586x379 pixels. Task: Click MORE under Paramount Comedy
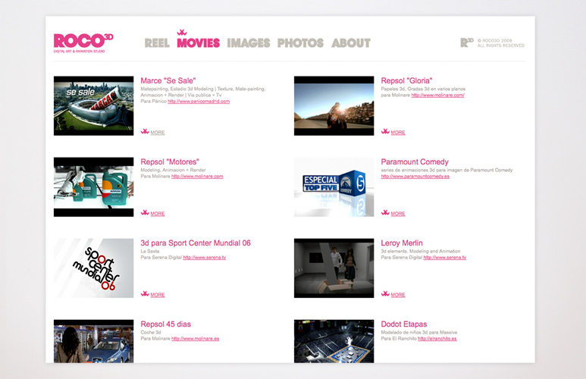coord(398,214)
